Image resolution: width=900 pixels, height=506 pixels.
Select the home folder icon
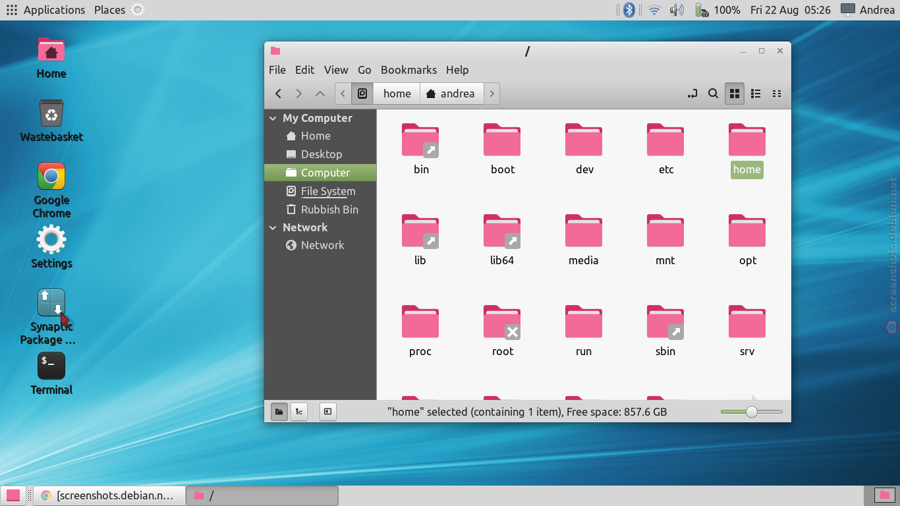747,141
